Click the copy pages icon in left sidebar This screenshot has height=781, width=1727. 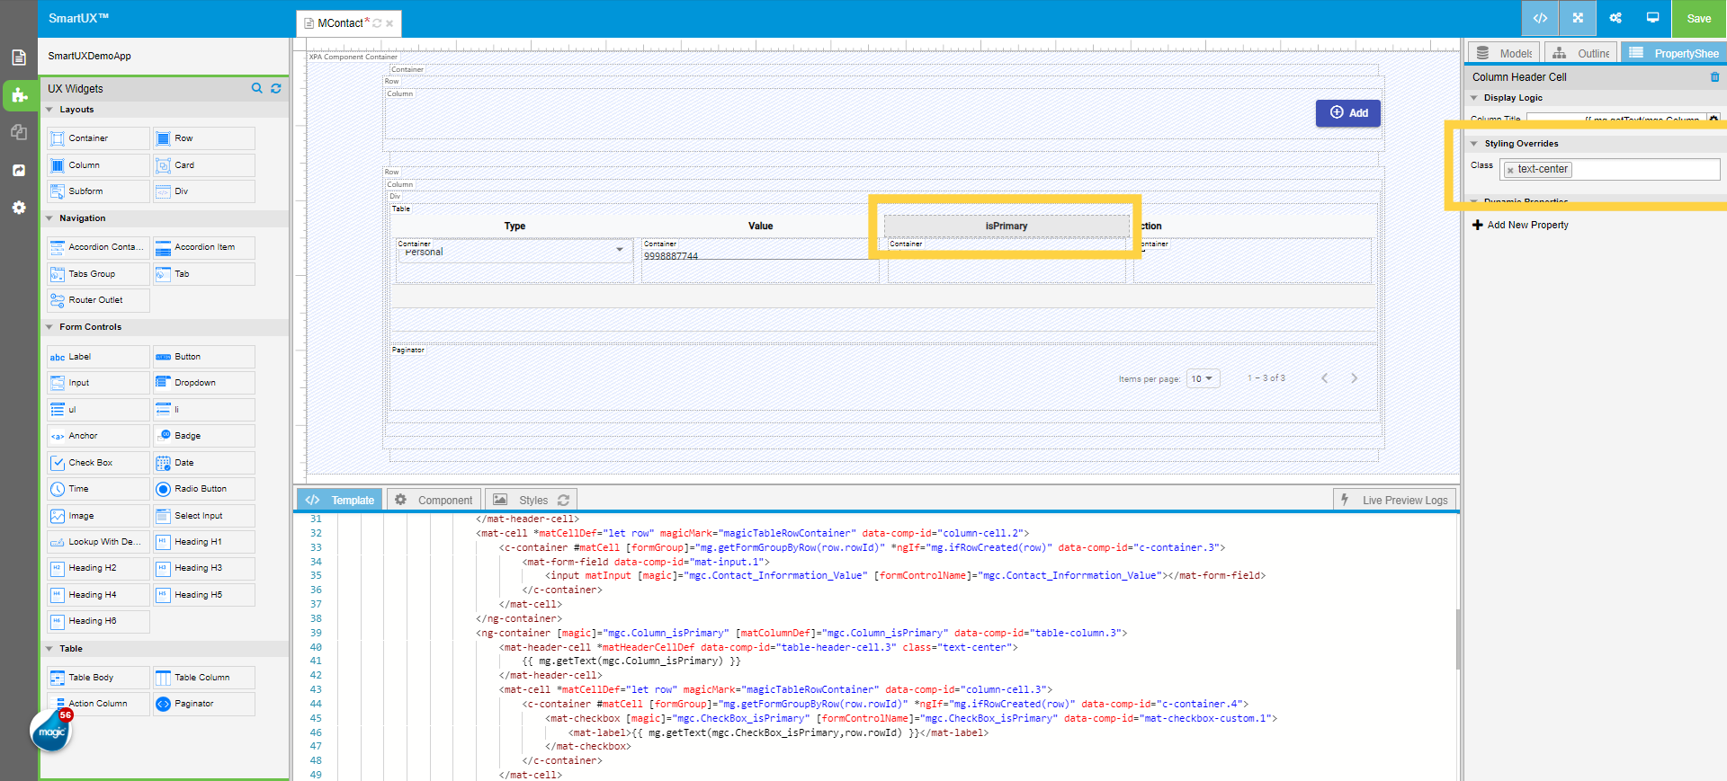[19, 132]
